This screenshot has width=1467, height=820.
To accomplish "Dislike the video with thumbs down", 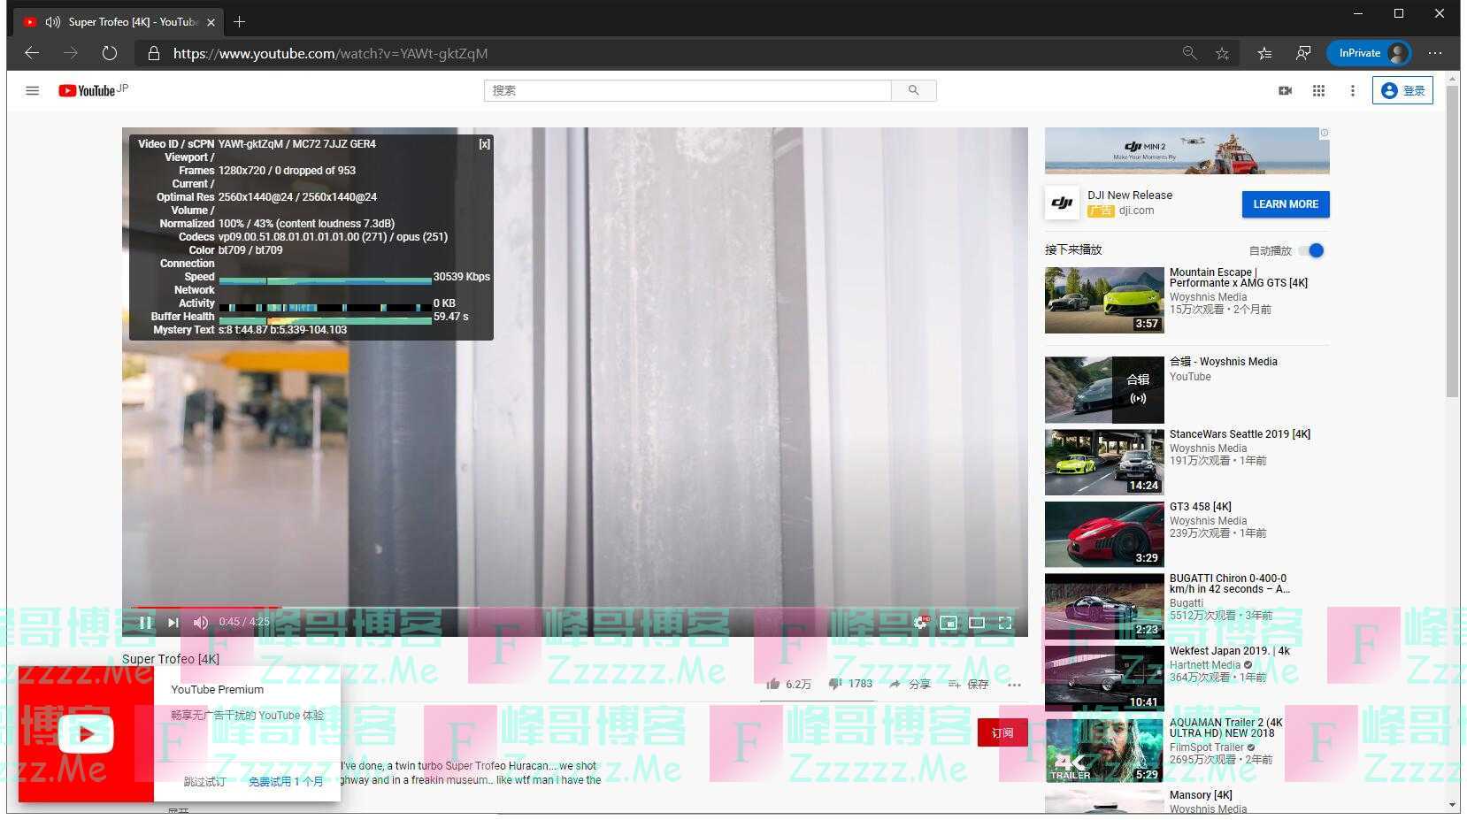I will pyautogui.click(x=834, y=684).
